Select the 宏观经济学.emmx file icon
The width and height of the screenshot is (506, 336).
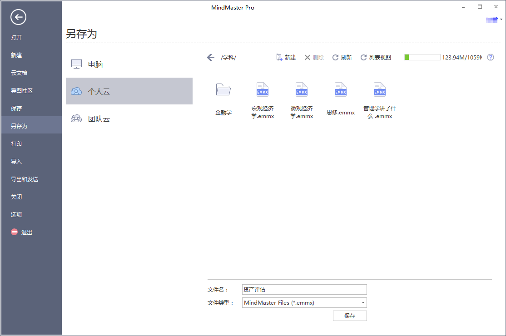pos(263,89)
